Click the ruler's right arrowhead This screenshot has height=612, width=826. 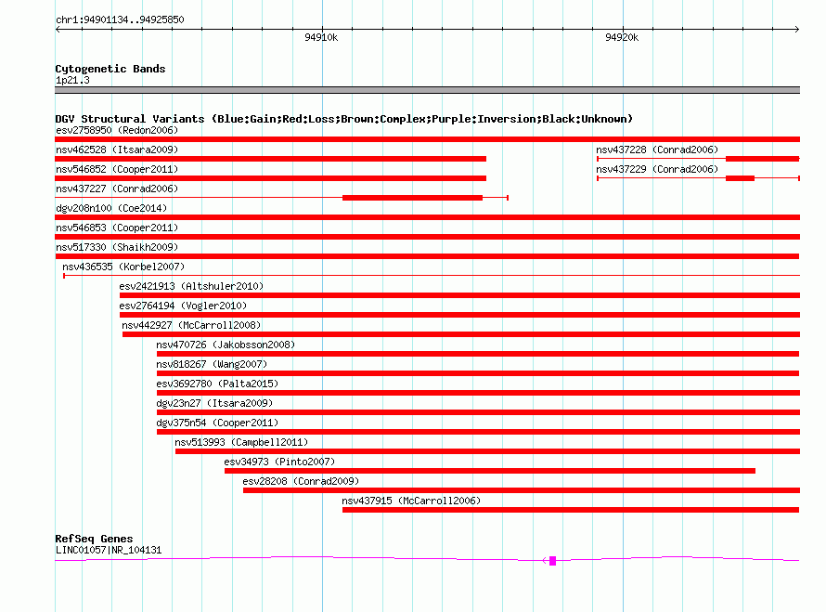[x=797, y=29]
